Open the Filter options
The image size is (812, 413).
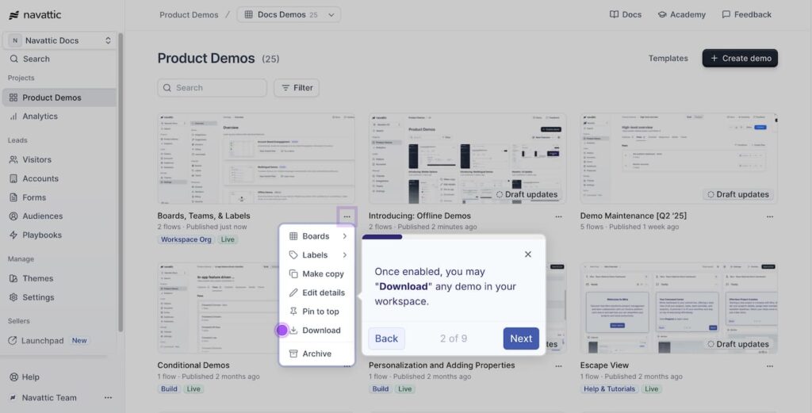tap(297, 87)
